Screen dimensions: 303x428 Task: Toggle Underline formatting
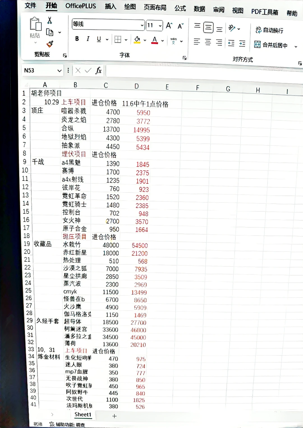click(99, 39)
